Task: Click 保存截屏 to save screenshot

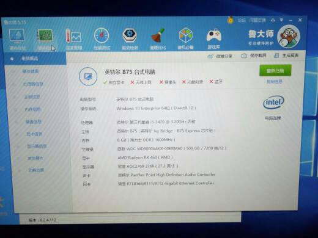Action: (x=254, y=56)
